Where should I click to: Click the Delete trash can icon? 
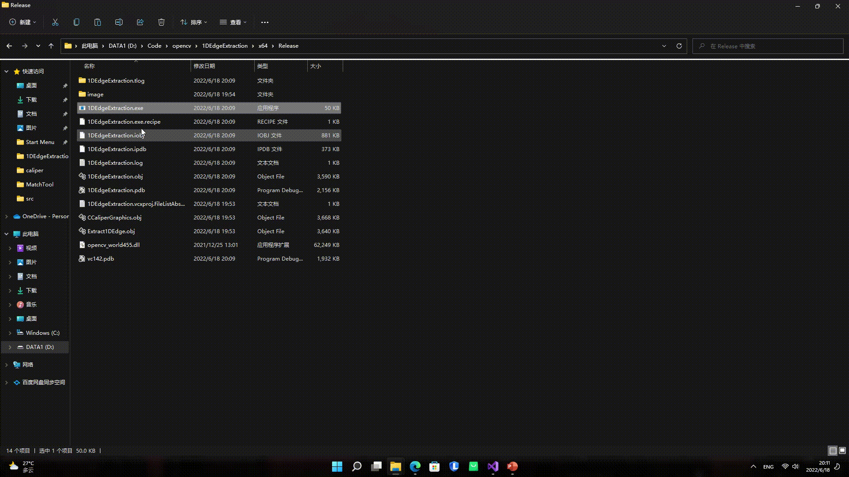pos(161,22)
